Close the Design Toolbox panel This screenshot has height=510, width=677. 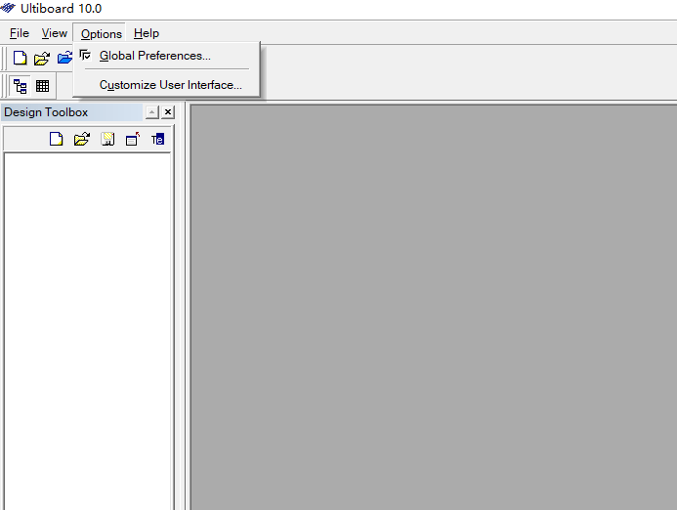coord(168,112)
